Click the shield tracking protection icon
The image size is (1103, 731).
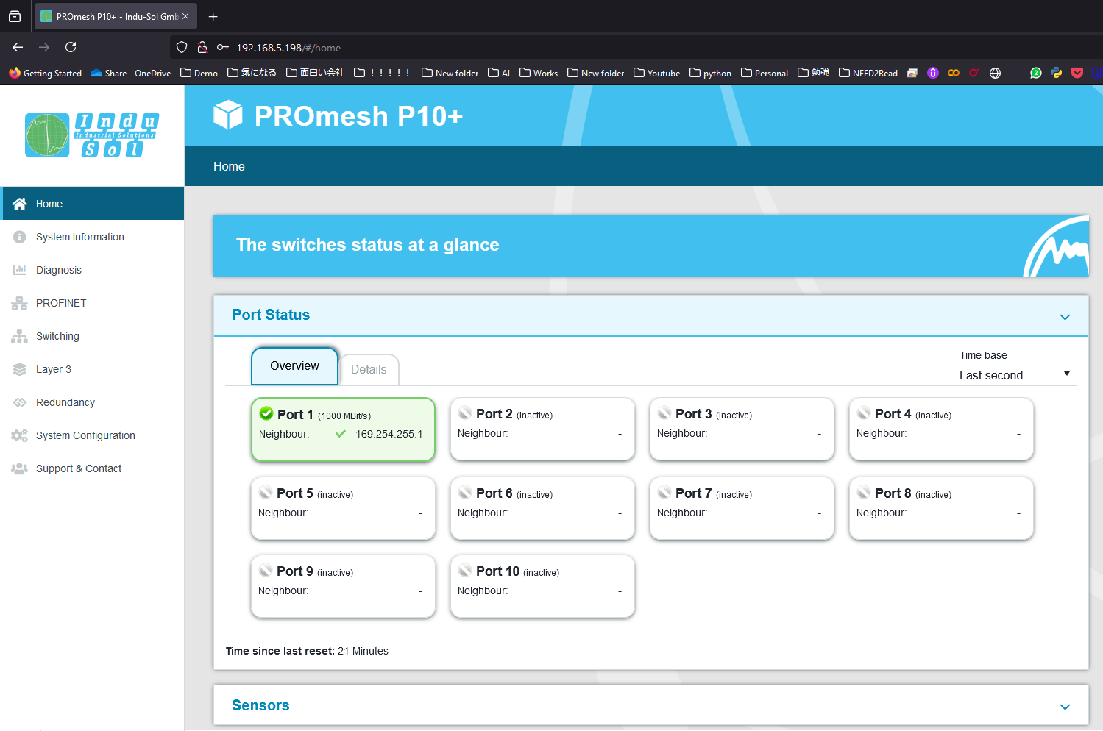tap(182, 47)
